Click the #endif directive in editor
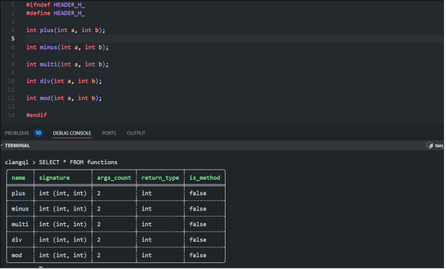Image resolution: width=446 pixels, height=269 pixels. tap(36, 115)
